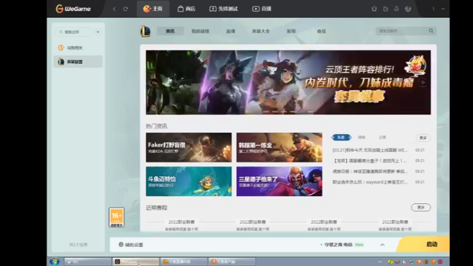Screen dimensions: 473x266
Task: Click the second orange taskbar app
Action: pos(232,261)
